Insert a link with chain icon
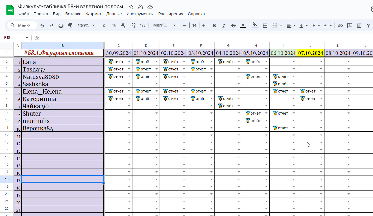This screenshot has height=216, width=373. (x=340, y=25)
